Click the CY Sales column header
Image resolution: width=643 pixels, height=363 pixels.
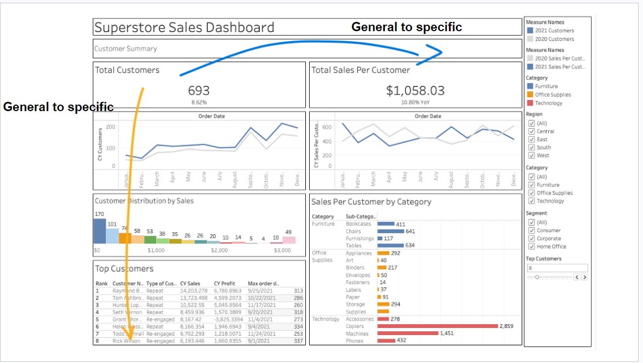point(190,284)
